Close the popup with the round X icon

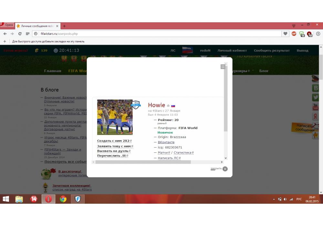pos(225,169)
